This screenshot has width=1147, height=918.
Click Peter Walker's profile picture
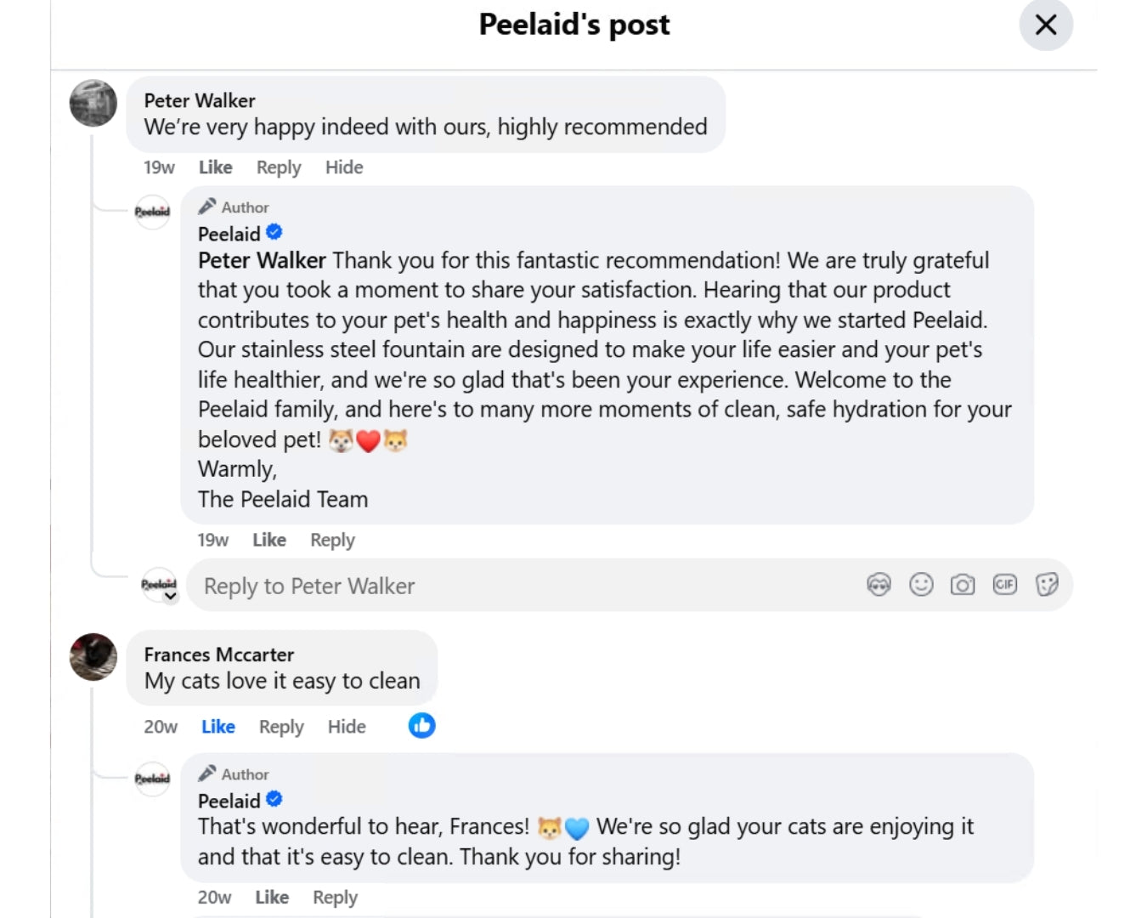pyautogui.click(x=93, y=104)
